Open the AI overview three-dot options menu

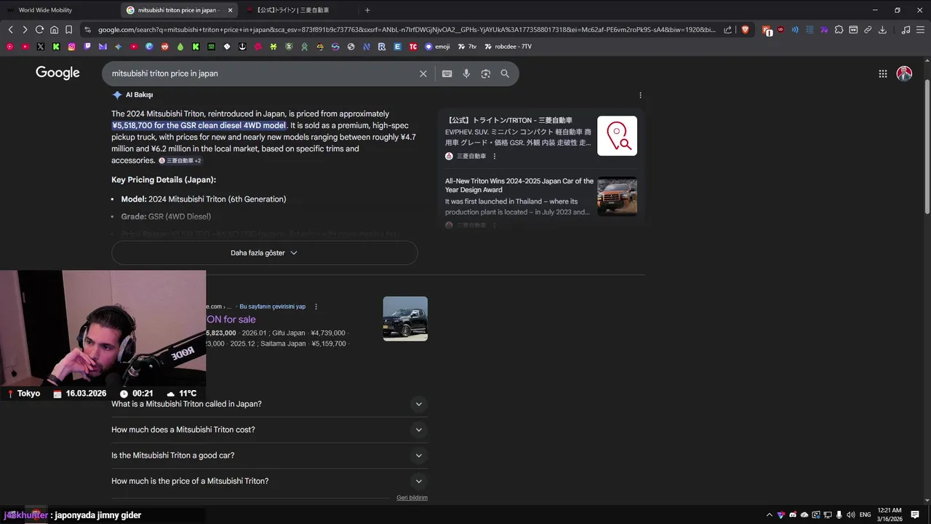click(640, 95)
